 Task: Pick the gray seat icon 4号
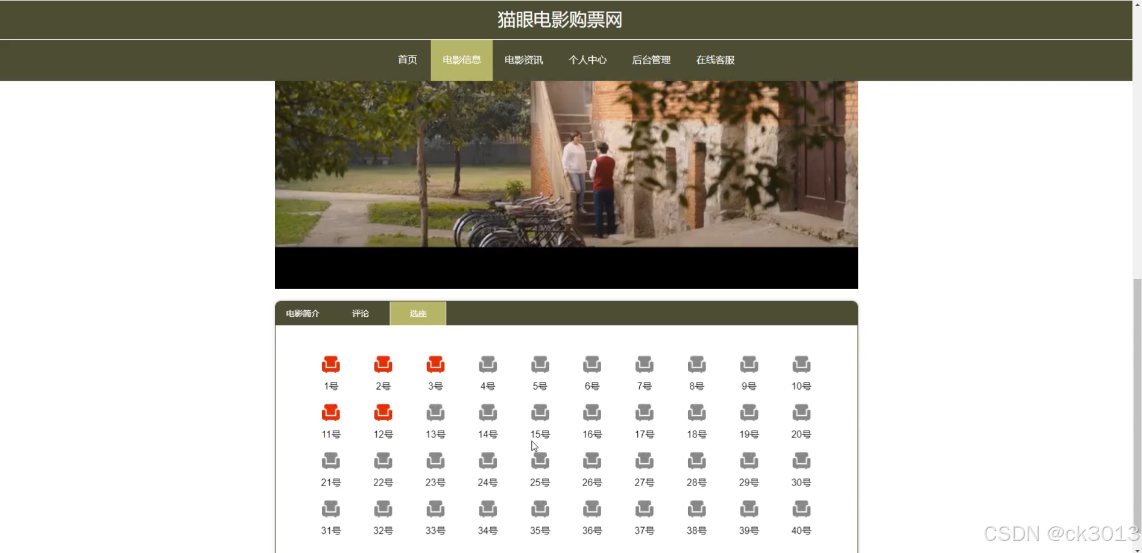tap(488, 364)
